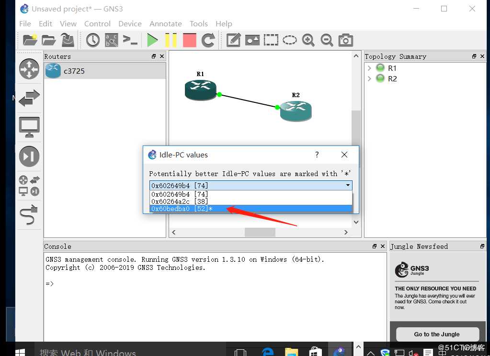Choose Idle-PC value 0x60264a2c [38]
Screen dimensions: 490x356
pos(251,201)
